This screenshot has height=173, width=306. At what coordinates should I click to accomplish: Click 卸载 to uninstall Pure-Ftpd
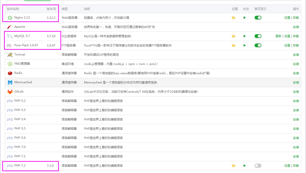pyautogui.click(x=296, y=45)
